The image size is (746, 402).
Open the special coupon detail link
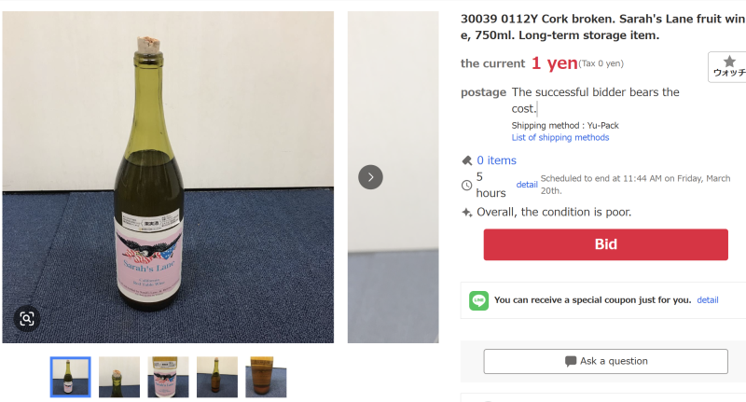coord(707,300)
